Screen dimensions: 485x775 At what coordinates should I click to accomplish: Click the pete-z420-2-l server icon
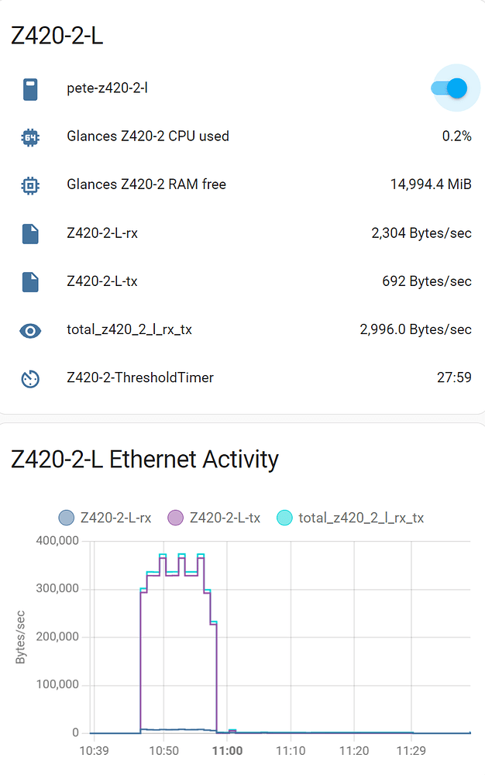30,89
